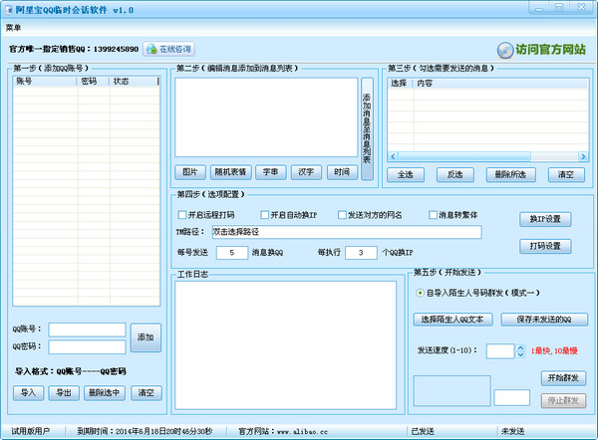Click the message list left scroll arrow

pos(394,156)
